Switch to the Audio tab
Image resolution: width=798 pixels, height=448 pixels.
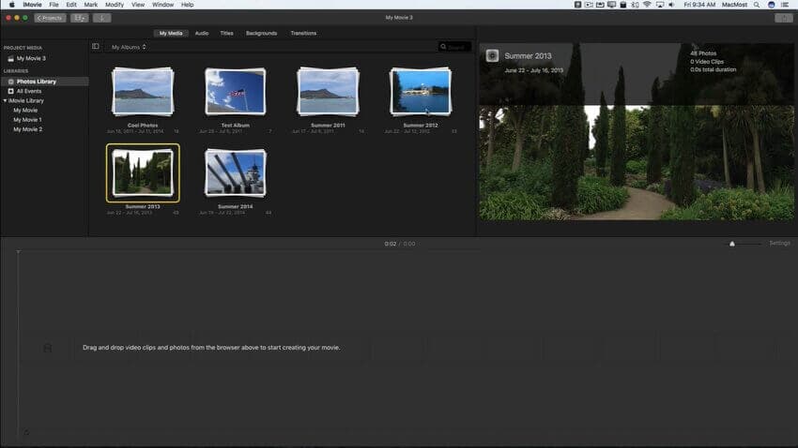point(202,33)
